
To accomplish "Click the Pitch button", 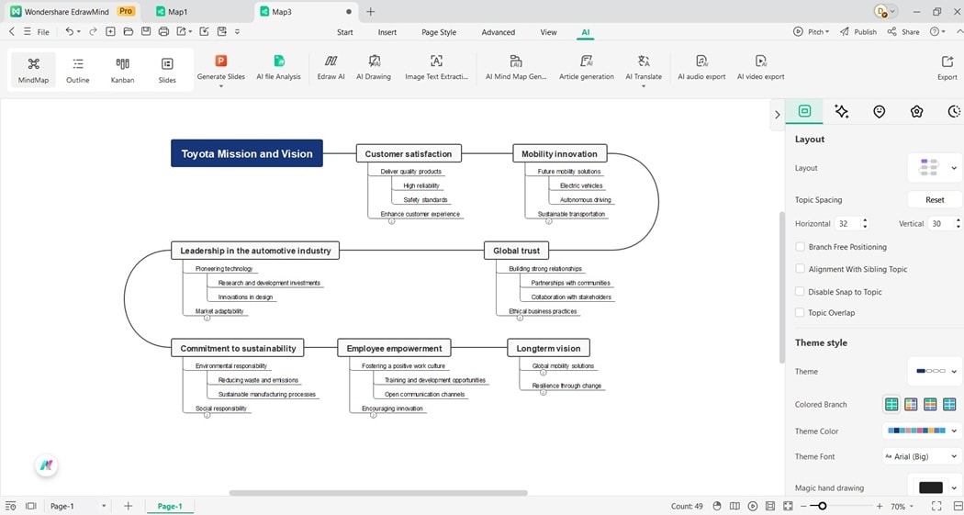I will coord(811,32).
